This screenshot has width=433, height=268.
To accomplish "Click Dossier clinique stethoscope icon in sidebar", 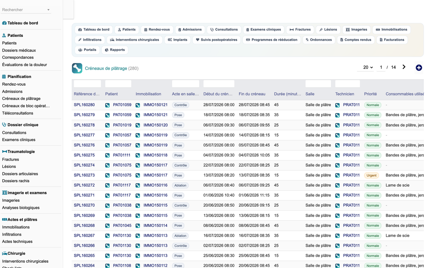I will tap(4, 125).
